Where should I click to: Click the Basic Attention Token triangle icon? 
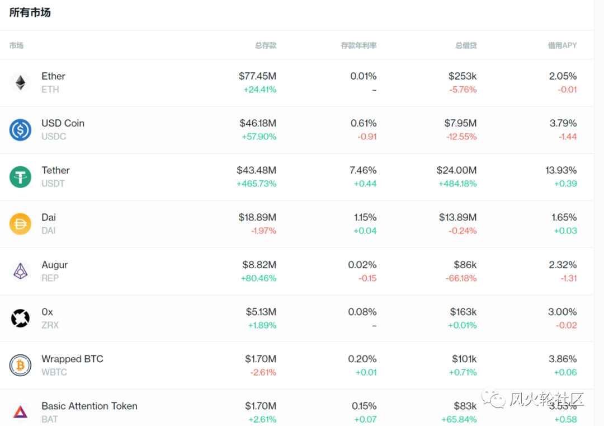click(x=21, y=413)
